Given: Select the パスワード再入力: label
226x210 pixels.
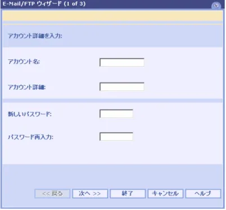Looking at the screenshot, I should pos(30,137).
